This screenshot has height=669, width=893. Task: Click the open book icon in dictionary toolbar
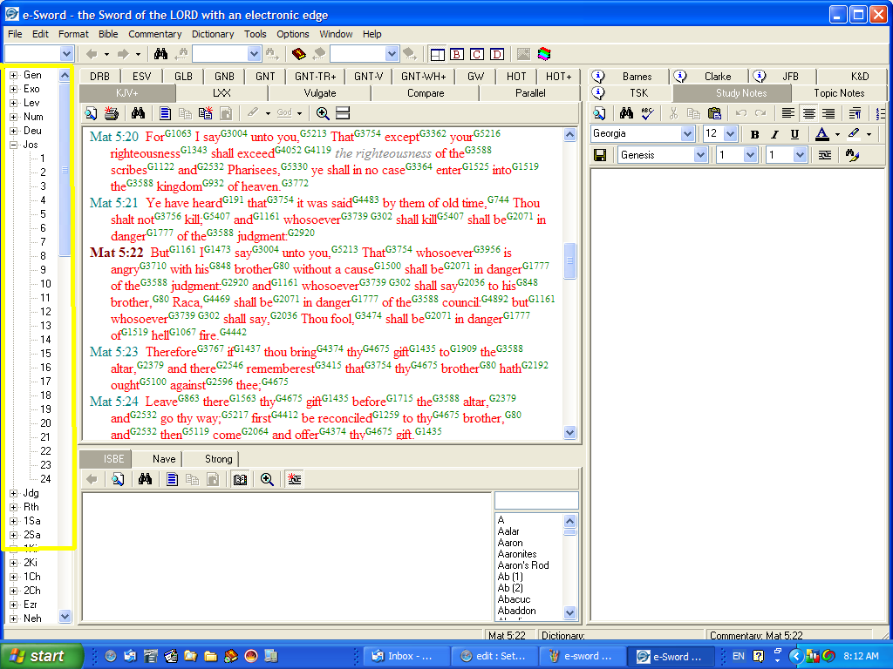[240, 479]
